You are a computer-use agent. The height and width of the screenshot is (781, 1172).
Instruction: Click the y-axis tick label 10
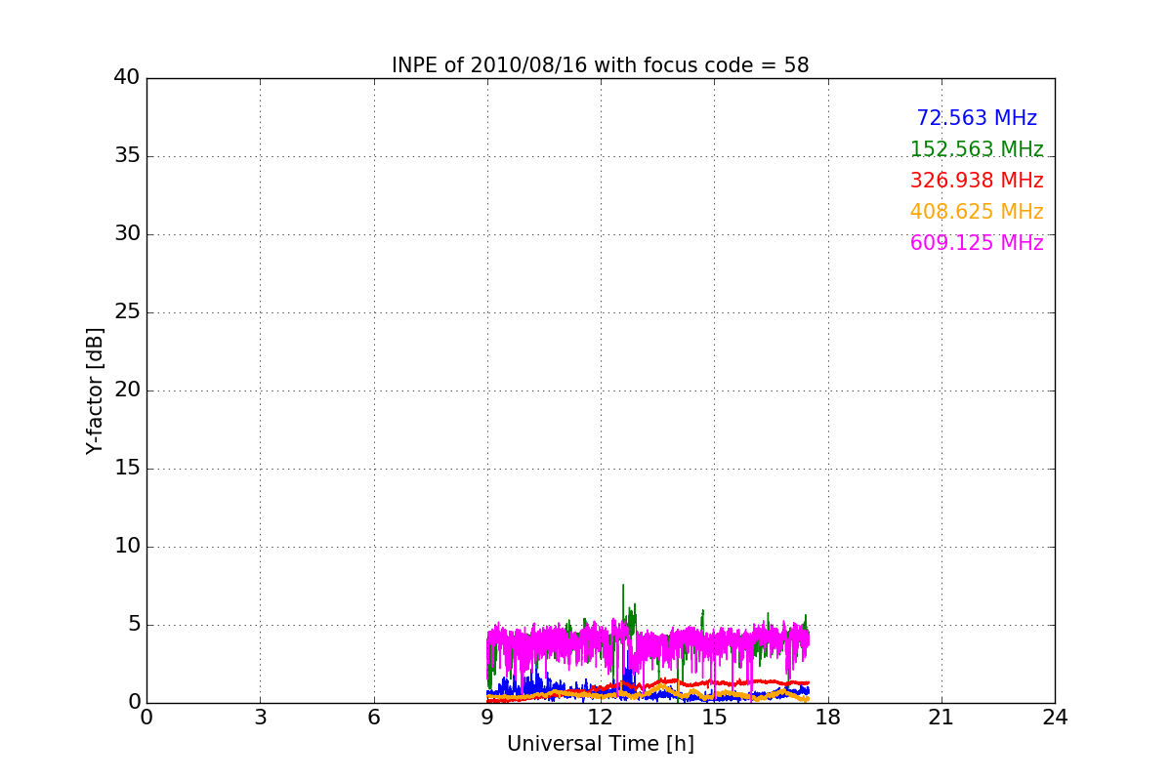point(127,547)
